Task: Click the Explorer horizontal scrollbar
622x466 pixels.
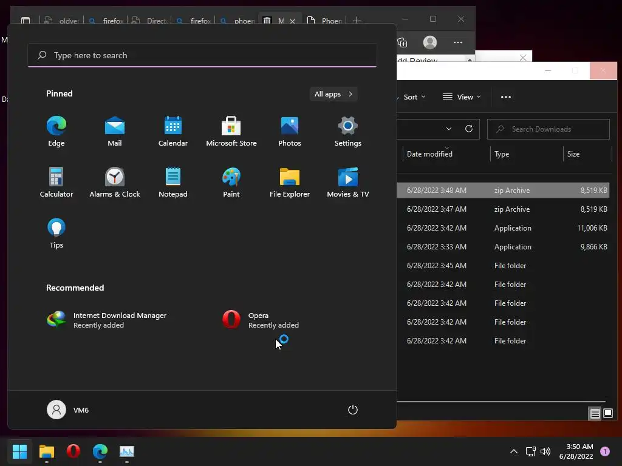Action: click(x=501, y=402)
